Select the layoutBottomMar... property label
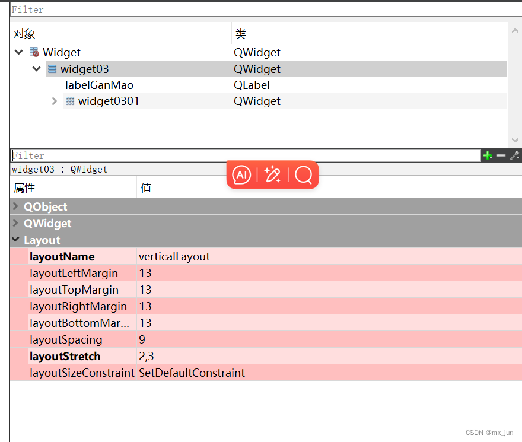Viewport: 522px width, 442px height. point(79,323)
